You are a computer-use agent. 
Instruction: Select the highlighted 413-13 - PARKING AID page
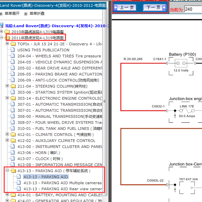point(46,177)
